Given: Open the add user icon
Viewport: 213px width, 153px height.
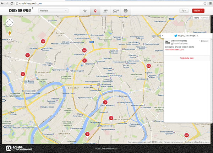Looking at the screenshot, I should 105,11.
